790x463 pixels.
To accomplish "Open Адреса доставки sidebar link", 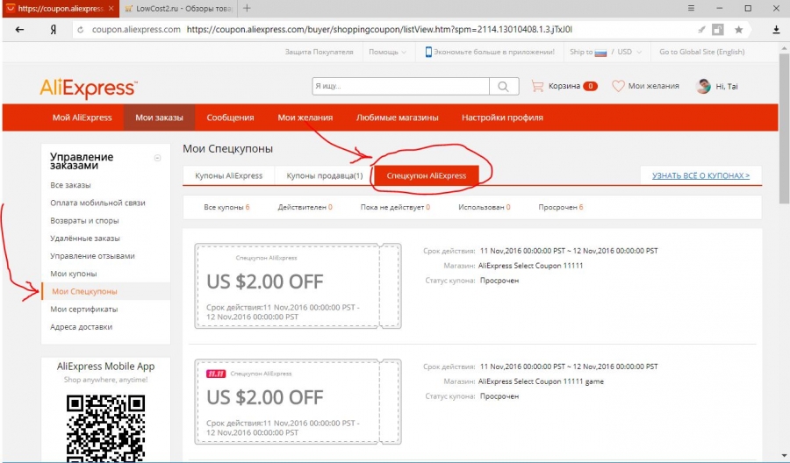I will click(81, 326).
